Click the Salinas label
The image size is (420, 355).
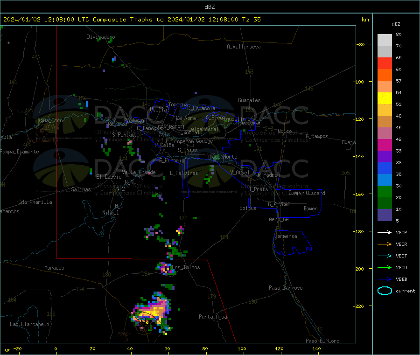coord(81,189)
